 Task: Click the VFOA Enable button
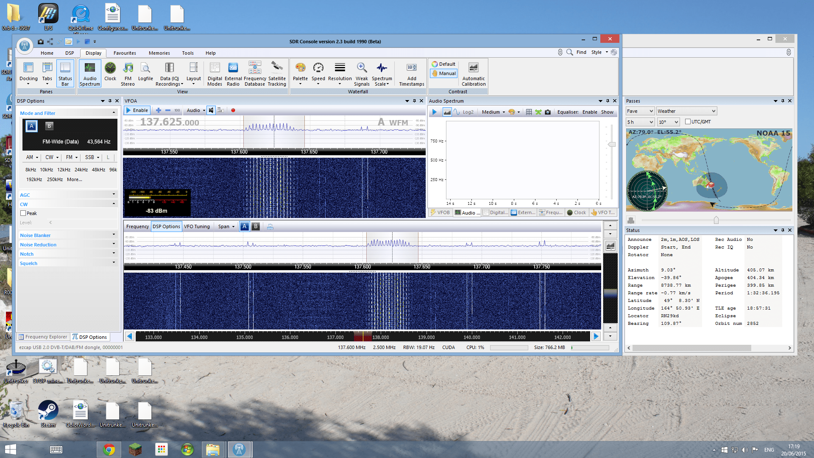[137, 110]
